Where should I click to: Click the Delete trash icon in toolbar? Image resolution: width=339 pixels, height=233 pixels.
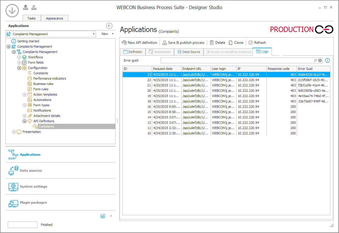[x=212, y=43]
